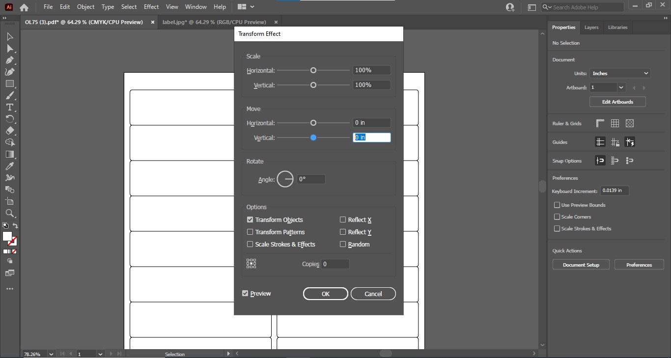Viewport: 671px width, 358px height.
Task: Show transparency grid icon
Action: (x=630, y=123)
